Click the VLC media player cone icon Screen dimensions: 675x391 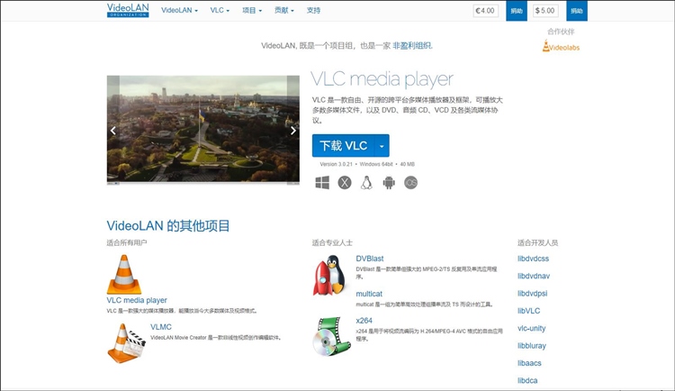coord(124,274)
